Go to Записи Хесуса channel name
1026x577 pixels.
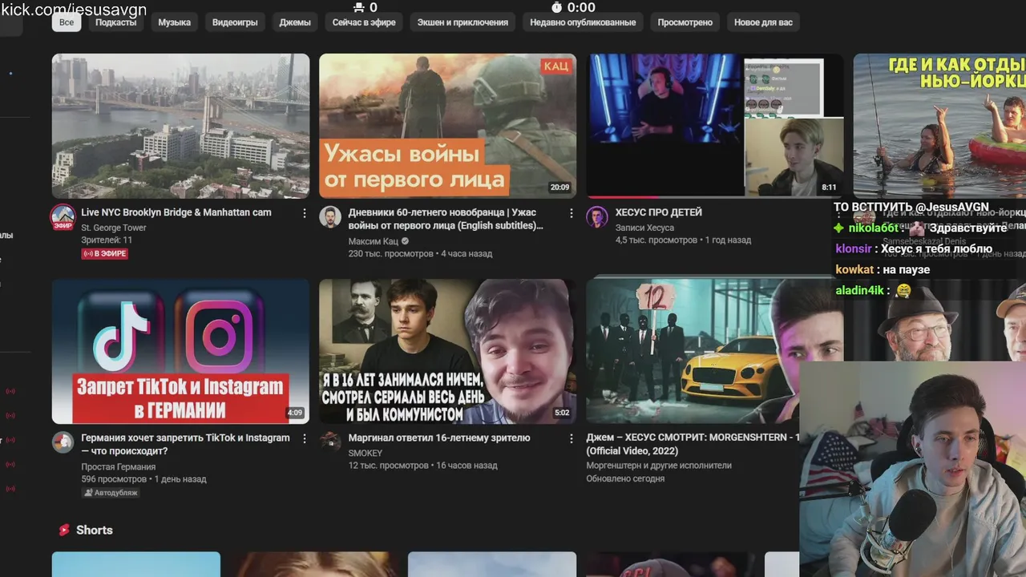pos(644,228)
